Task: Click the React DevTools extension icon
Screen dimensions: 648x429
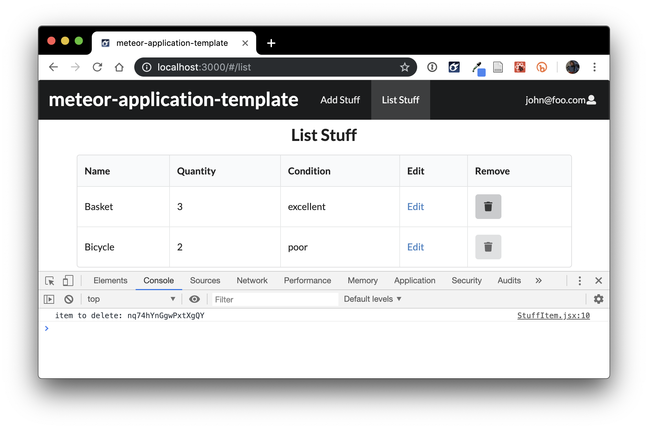Action: [x=520, y=67]
